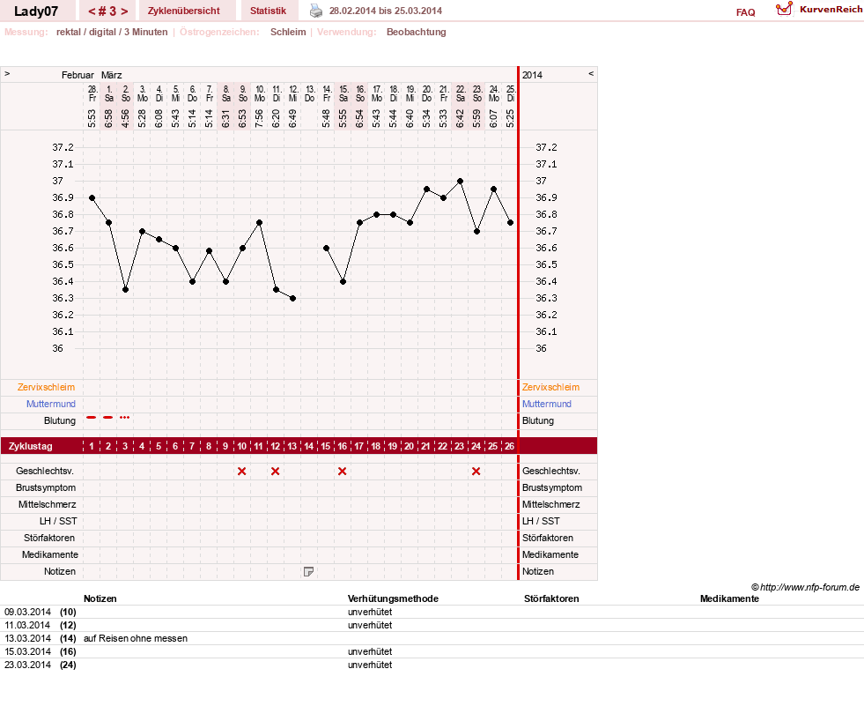
Task: Click the 13.03.2014 notes row date
Action: click(x=27, y=638)
